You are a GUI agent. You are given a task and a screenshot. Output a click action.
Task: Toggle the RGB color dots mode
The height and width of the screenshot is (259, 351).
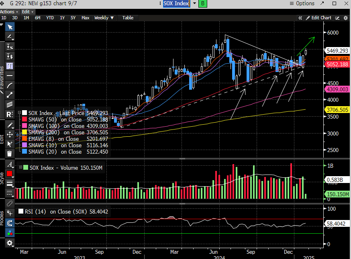tap(10, 233)
